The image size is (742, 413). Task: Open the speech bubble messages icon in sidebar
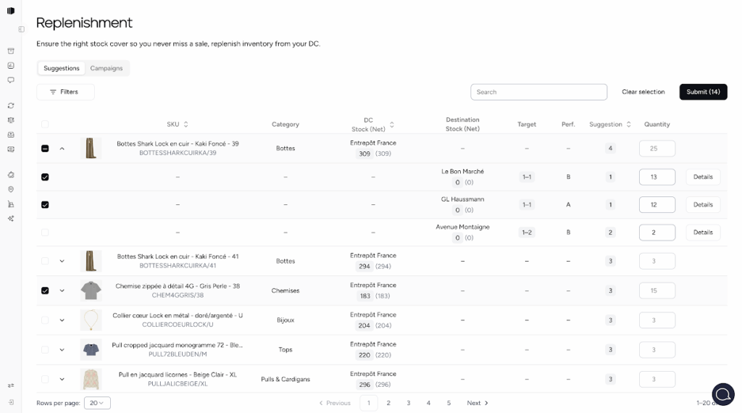click(11, 80)
